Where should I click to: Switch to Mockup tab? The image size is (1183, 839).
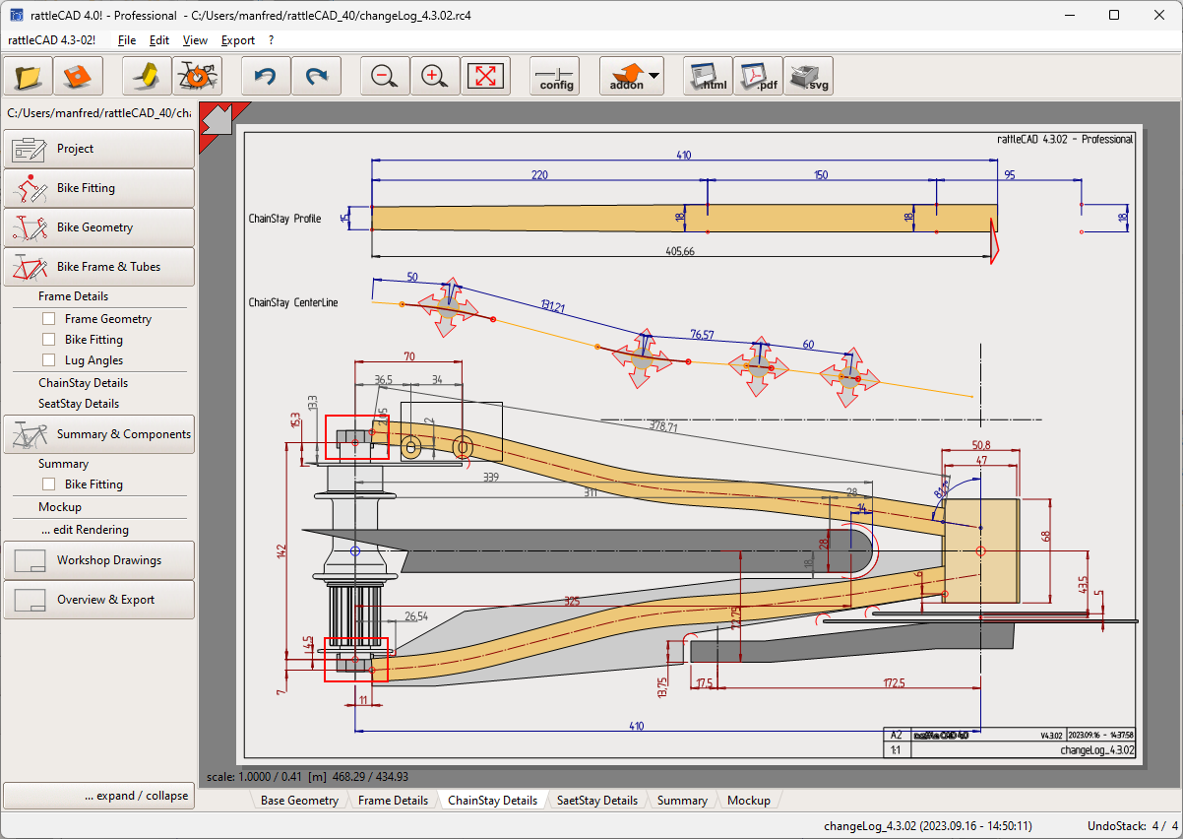[x=748, y=801]
